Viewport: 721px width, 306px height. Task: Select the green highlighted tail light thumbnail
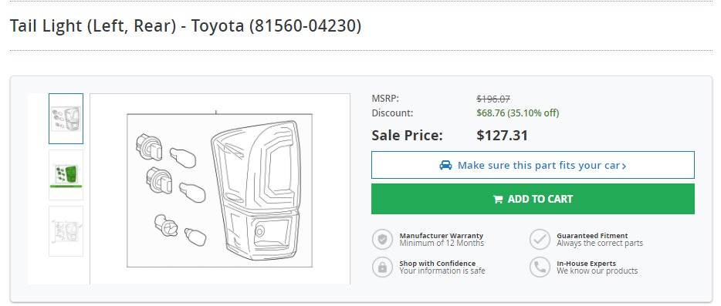(x=66, y=175)
